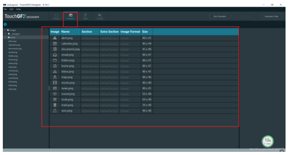Select folder.png in the file tree

click(x=13, y=56)
